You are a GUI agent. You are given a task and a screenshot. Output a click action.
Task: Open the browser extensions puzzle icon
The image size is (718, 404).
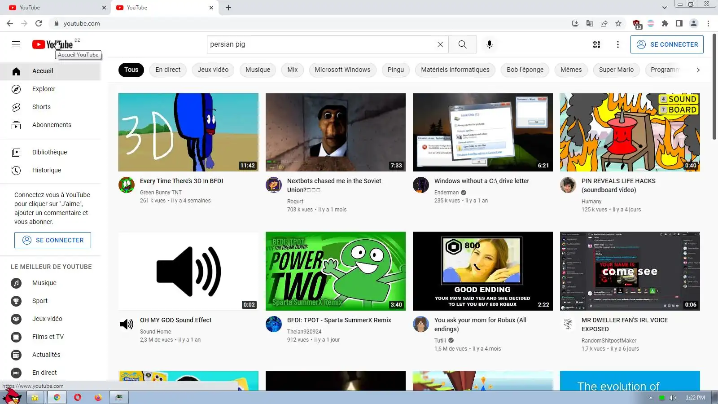pos(665,23)
